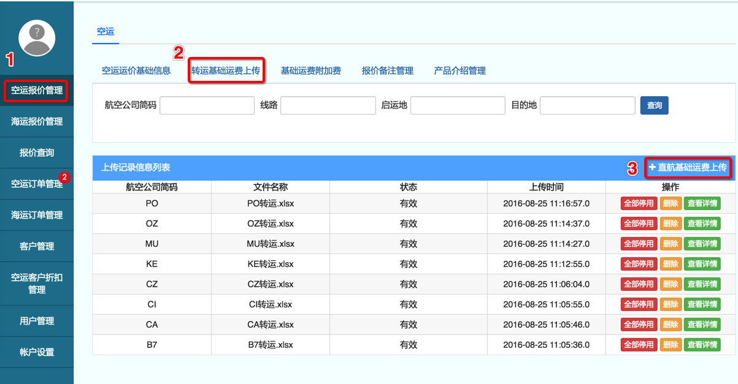738x384 pixels.
Task: Open the notification badge on 空运订单管理
Action: [65, 178]
